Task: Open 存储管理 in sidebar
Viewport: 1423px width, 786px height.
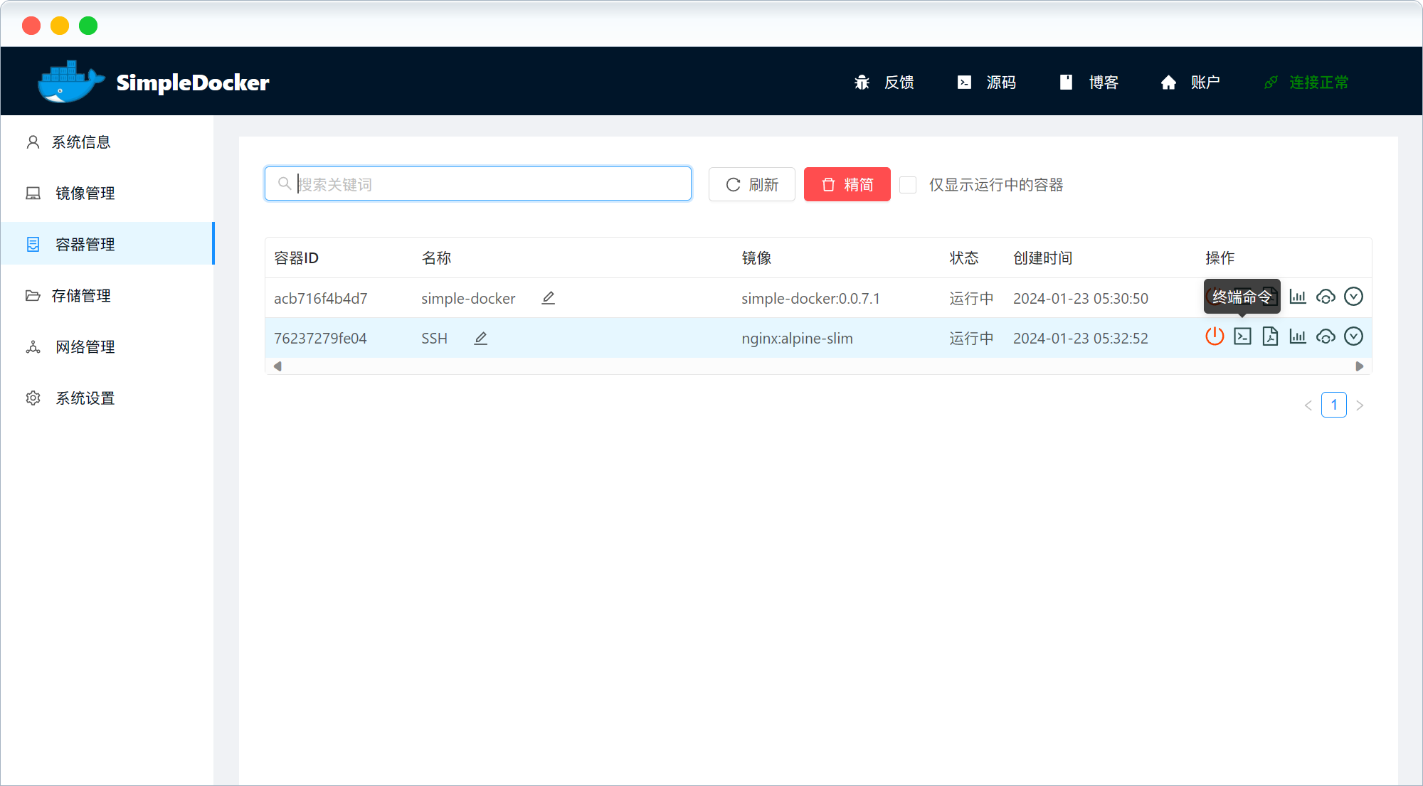Action: (x=80, y=296)
